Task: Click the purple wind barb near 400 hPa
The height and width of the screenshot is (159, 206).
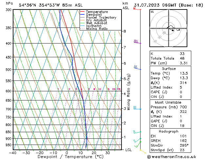Action: click(x=137, y=42)
